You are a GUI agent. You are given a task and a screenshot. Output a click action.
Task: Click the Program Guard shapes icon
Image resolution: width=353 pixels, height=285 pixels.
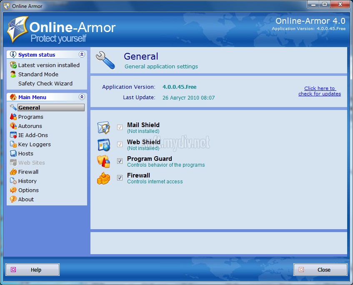click(x=103, y=161)
